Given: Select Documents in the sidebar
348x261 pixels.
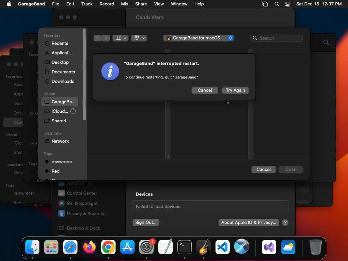Looking at the screenshot, I should [x=60, y=72].
